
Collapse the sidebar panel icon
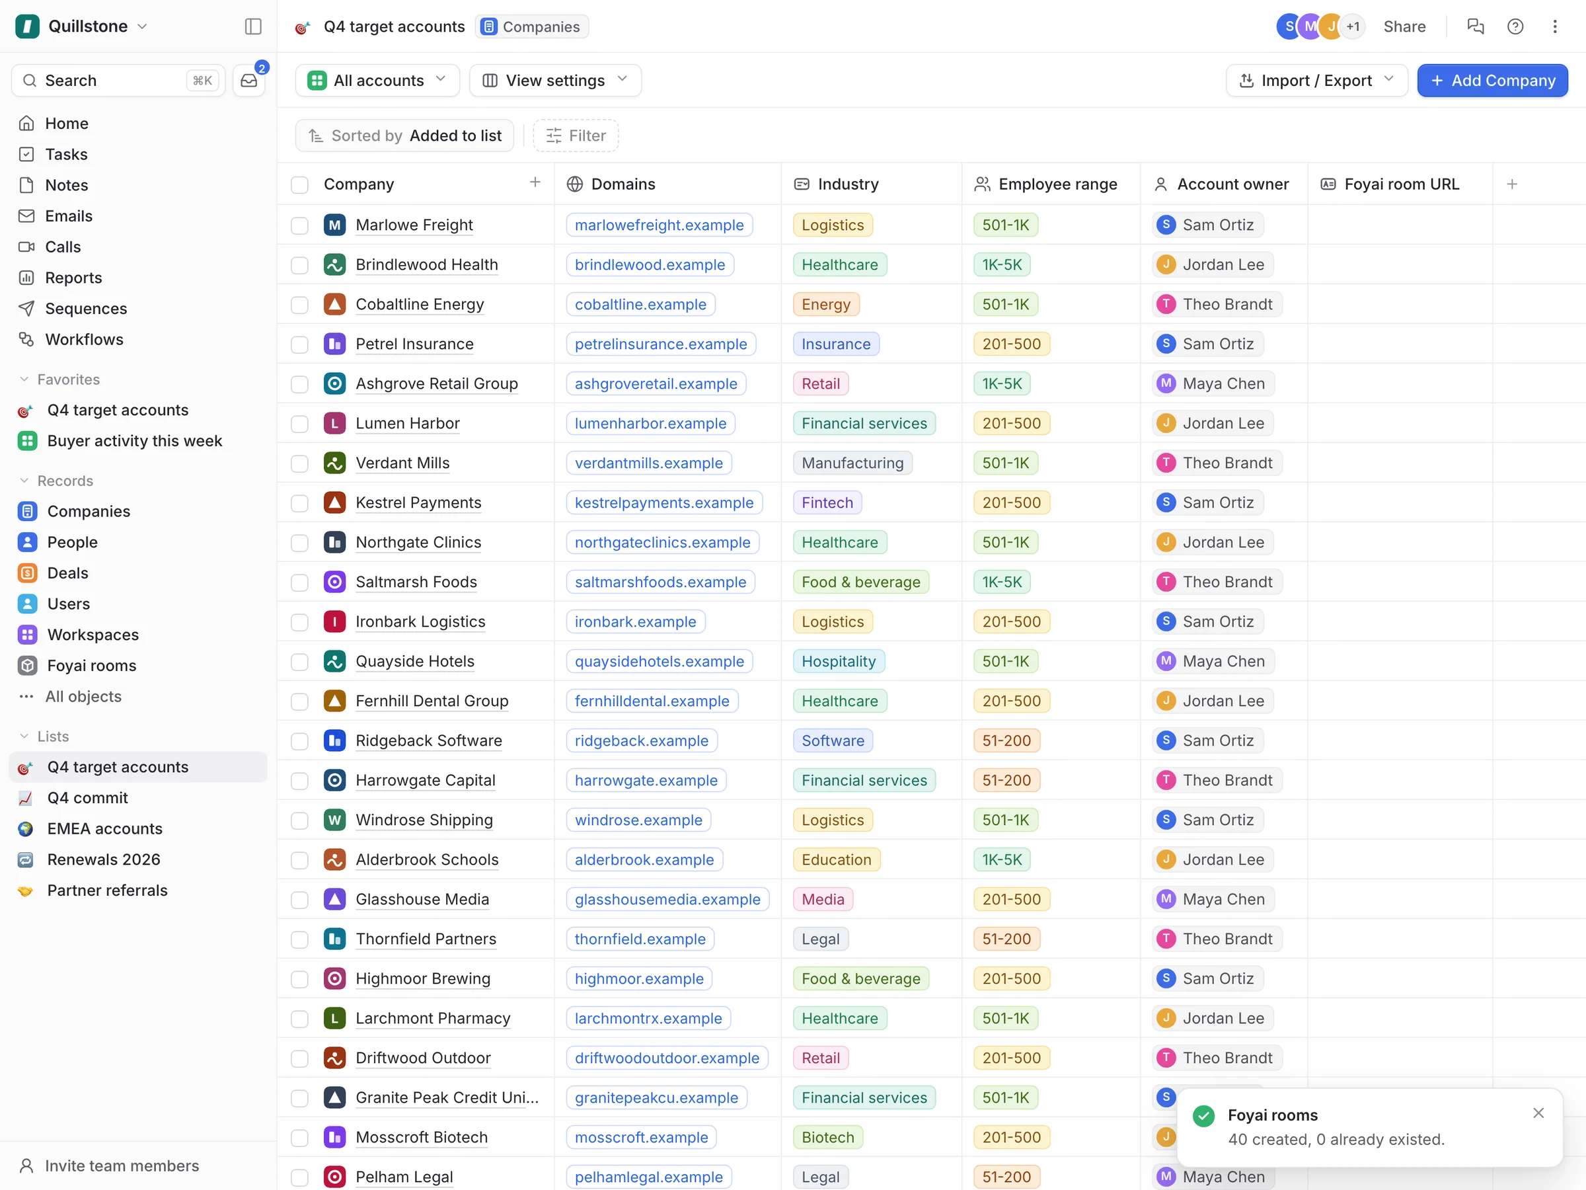click(x=253, y=26)
